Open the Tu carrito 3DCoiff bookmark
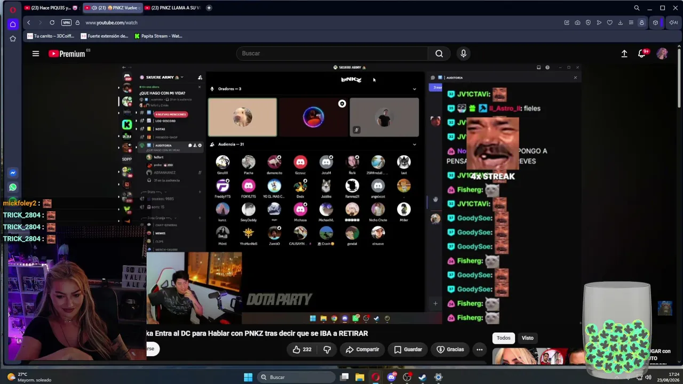Viewport: 683px width, 384px height. (x=51, y=36)
